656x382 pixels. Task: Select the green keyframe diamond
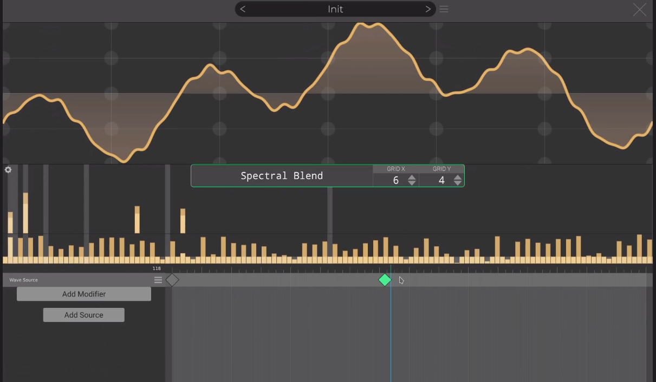click(385, 280)
